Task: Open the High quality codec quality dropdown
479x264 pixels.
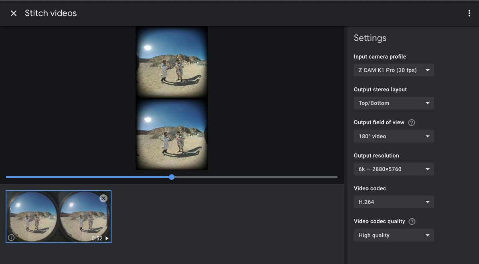Action: tap(394, 235)
